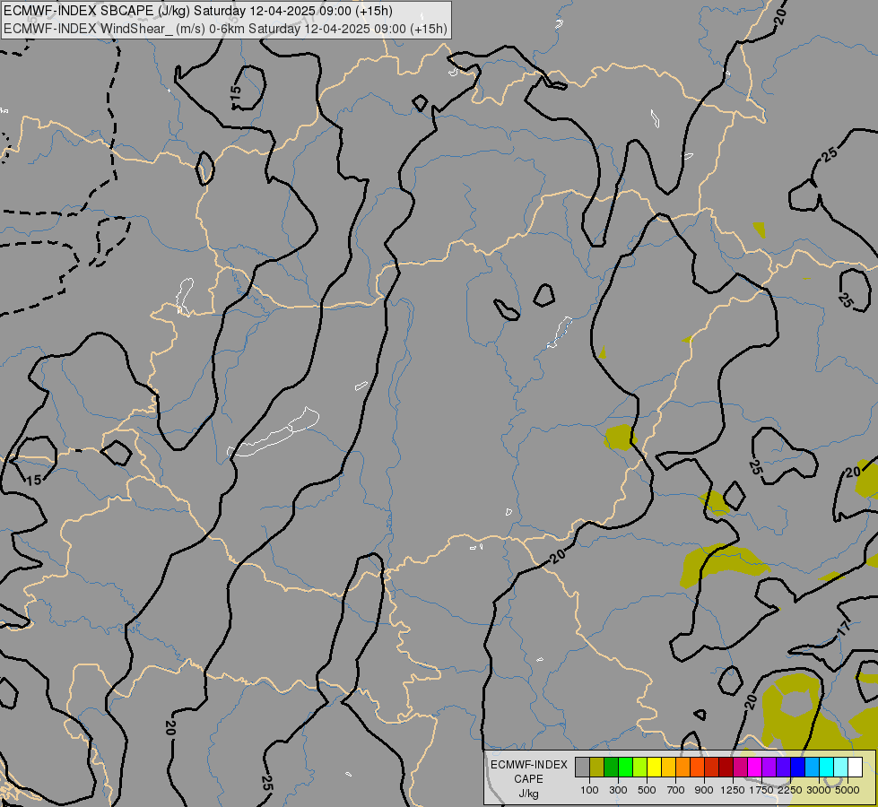Click the J/kg unit label in the legend
This screenshot has width=878, height=807.
(528, 794)
